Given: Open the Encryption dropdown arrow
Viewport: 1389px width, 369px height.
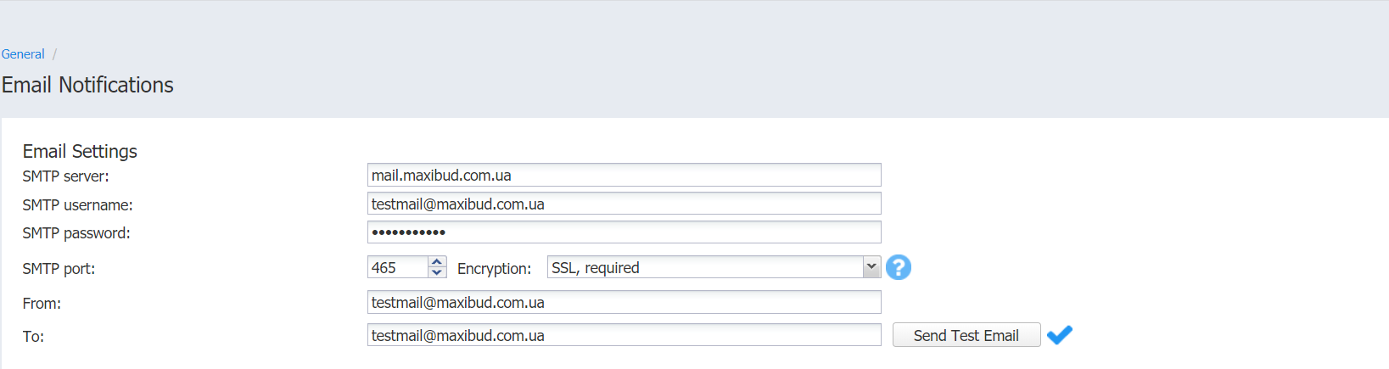Looking at the screenshot, I should point(871,266).
